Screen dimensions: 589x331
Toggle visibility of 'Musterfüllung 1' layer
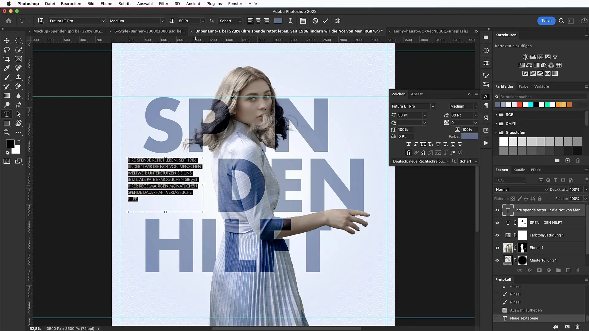click(x=497, y=260)
